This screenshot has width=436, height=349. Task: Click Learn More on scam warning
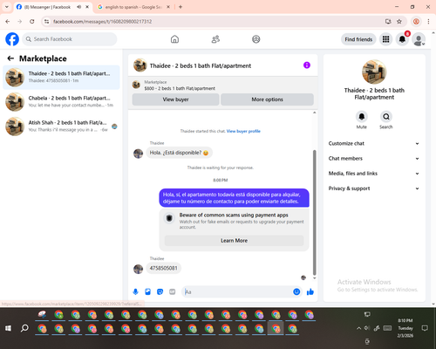[234, 241]
